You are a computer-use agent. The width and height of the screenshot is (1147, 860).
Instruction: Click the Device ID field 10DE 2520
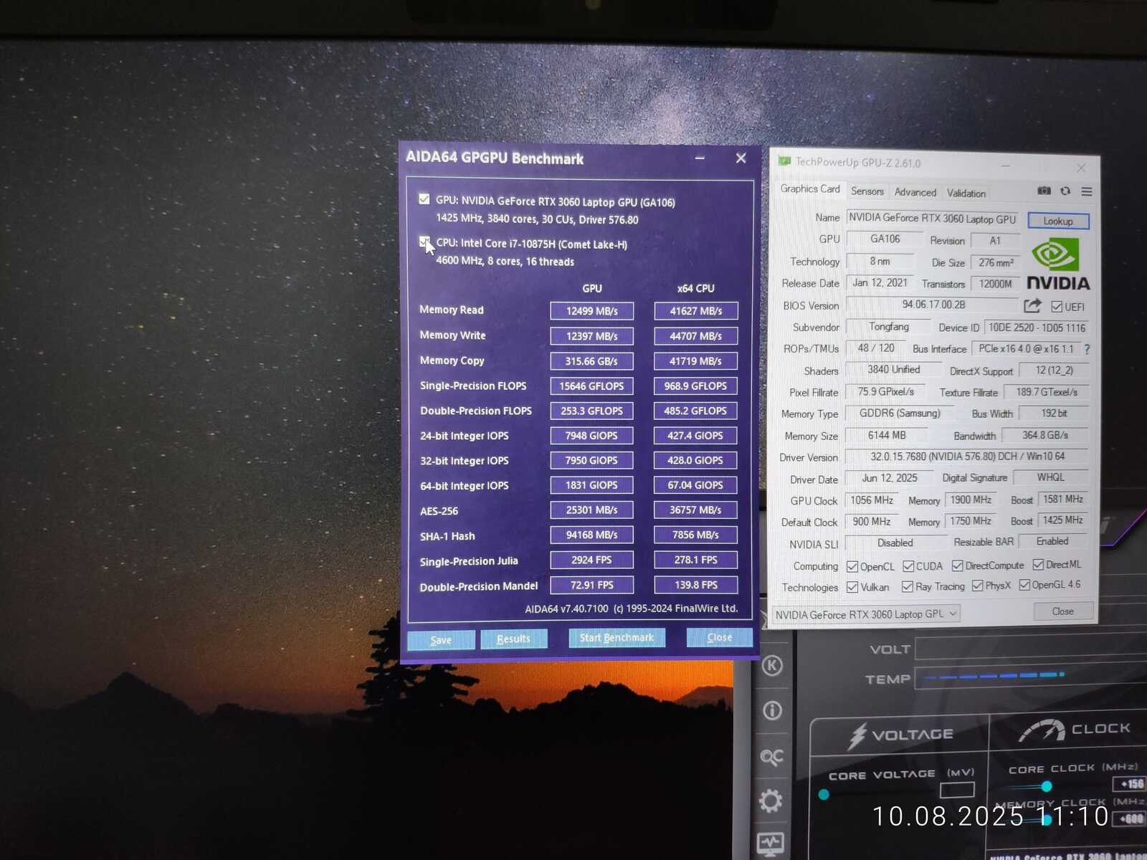[x=1037, y=328]
